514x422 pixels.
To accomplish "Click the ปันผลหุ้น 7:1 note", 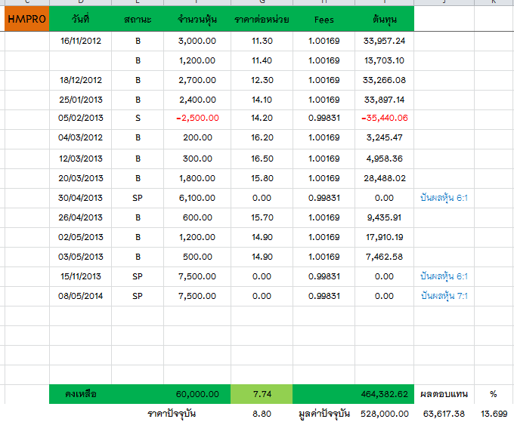I will point(444,296).
